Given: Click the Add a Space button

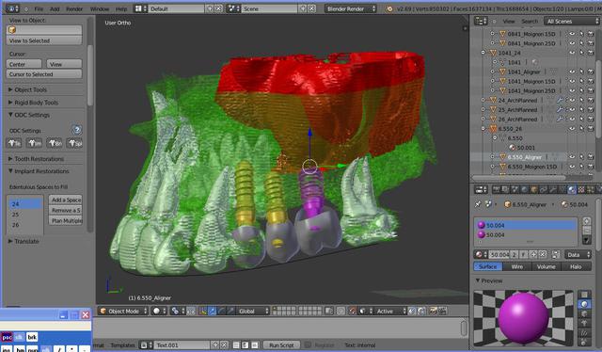Looking at the screenshot, I should 66,200.
